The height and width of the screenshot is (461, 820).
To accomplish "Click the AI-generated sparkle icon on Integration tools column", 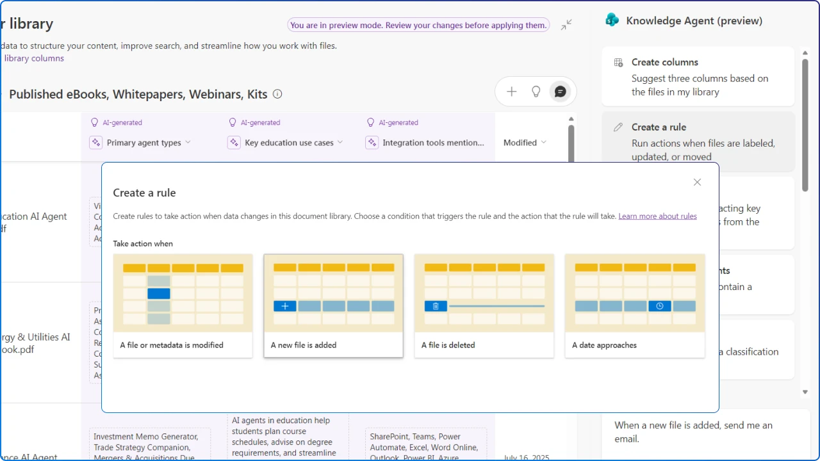I will pyautogui.click(x=372, y=142).
